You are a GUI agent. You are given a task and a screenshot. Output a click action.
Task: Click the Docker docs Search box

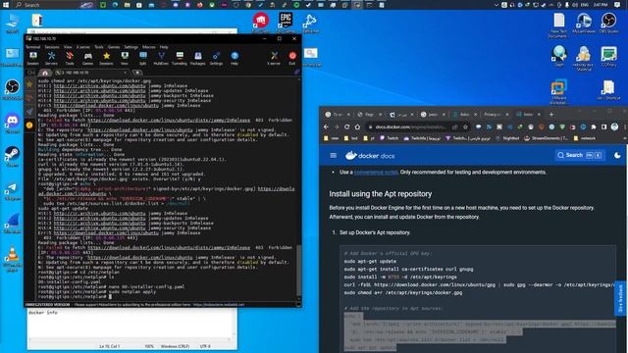[580, 155]
